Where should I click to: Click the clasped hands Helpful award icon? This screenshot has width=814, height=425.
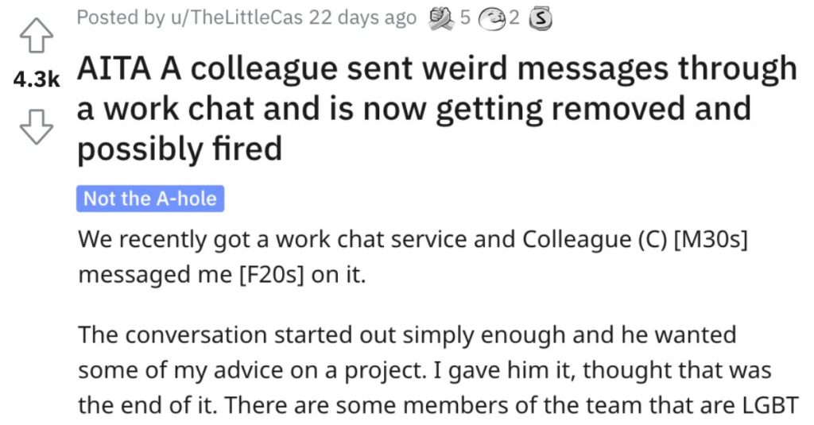pyautogui.click(x=440, y=17)
